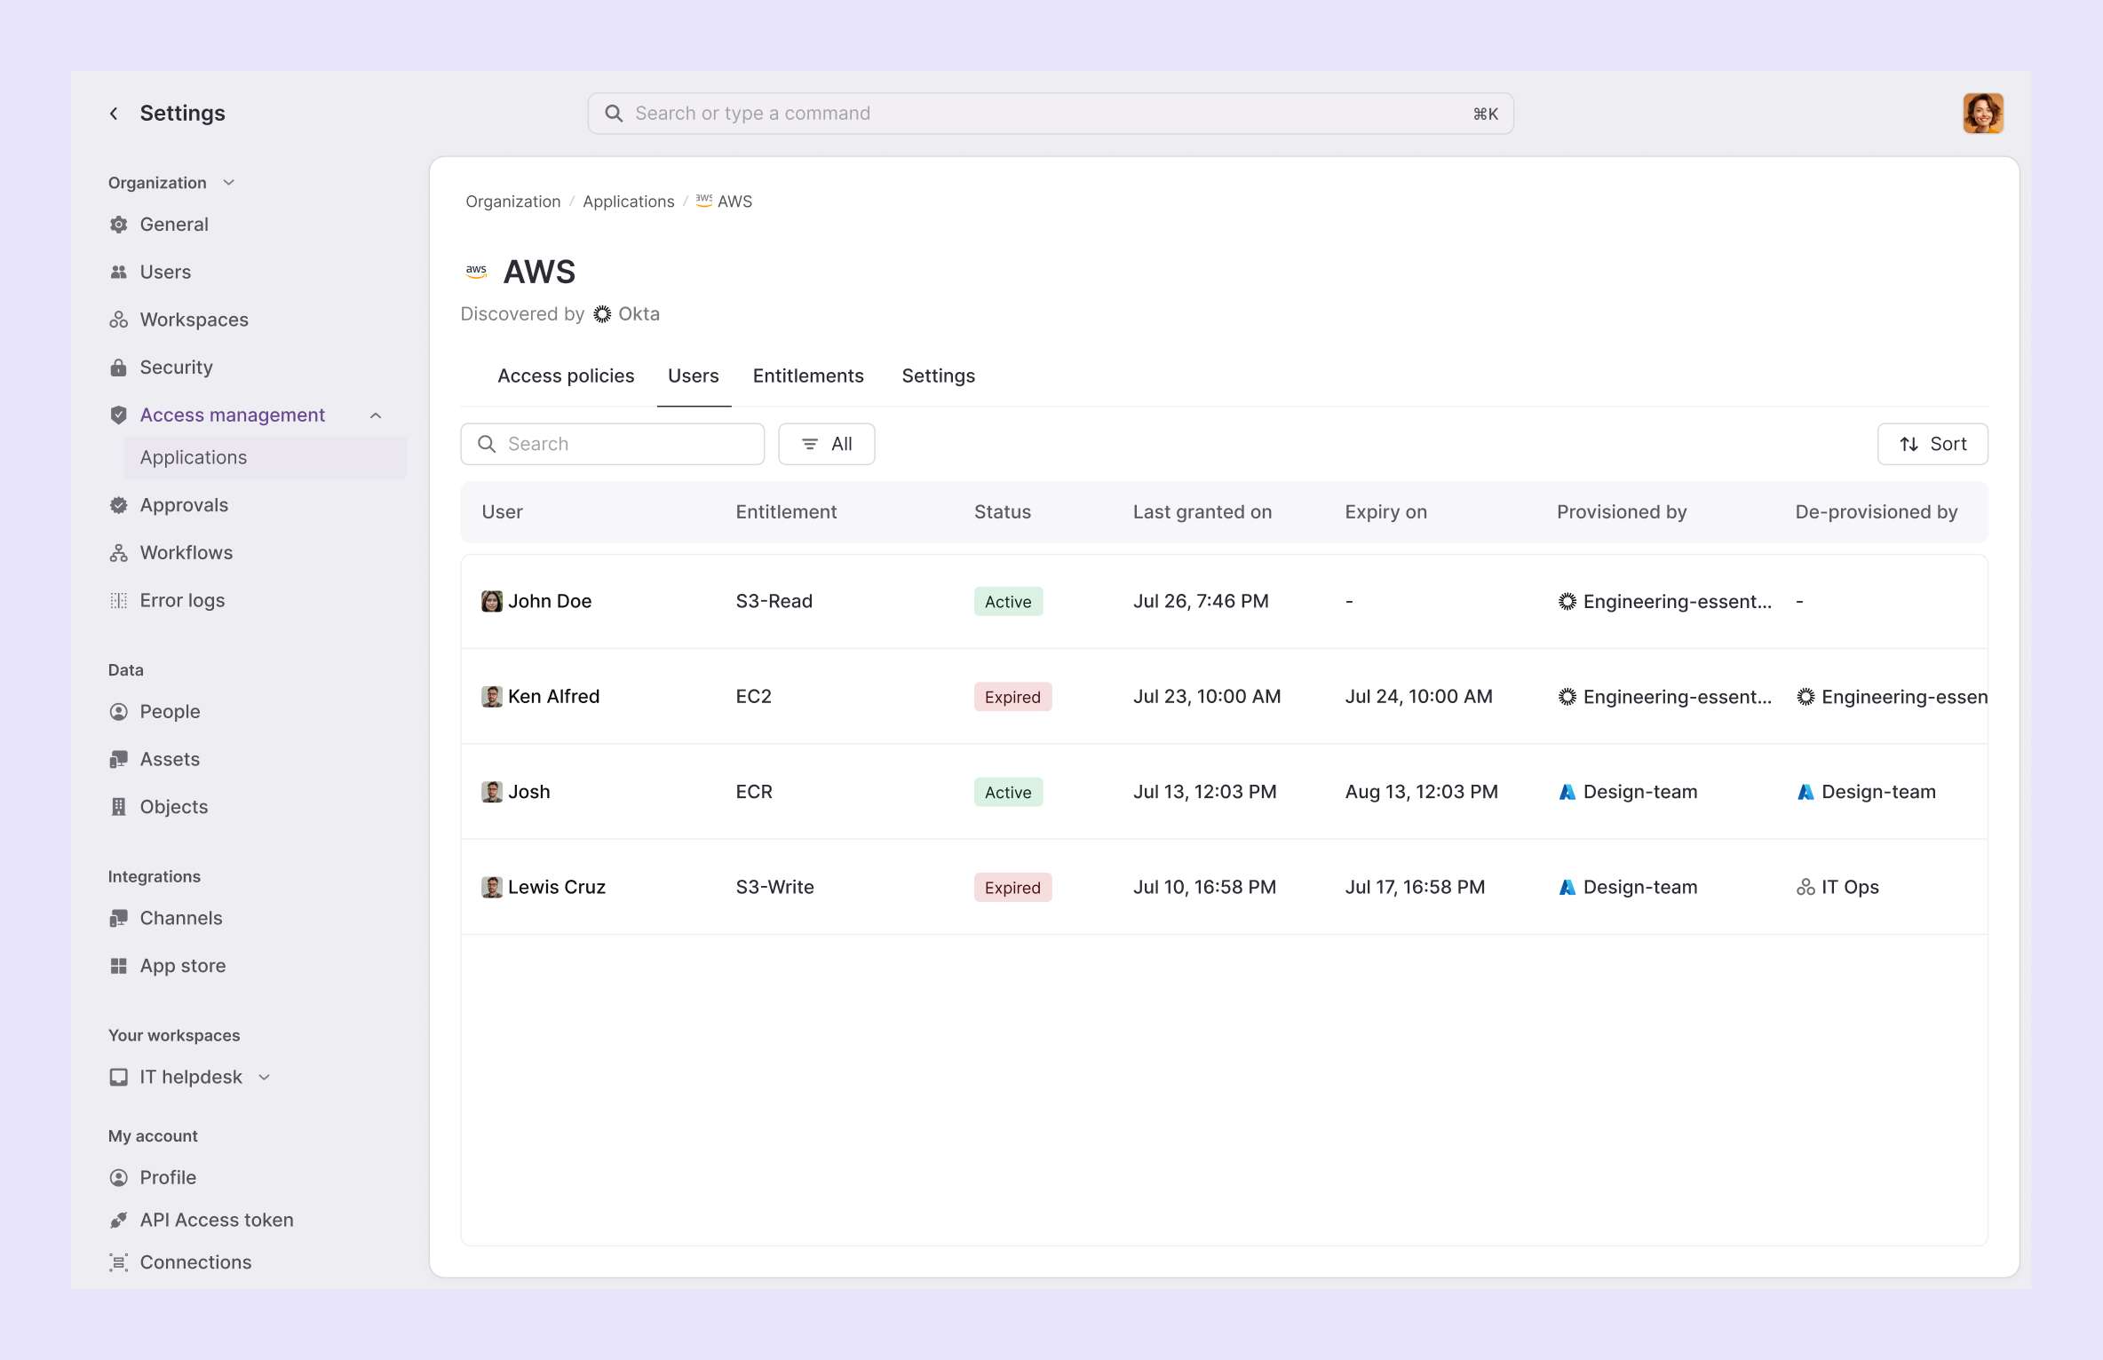Viewport: 2103px width, 1360px height.
Task: Click inside the user search field
Action: (x=612, y=444)
